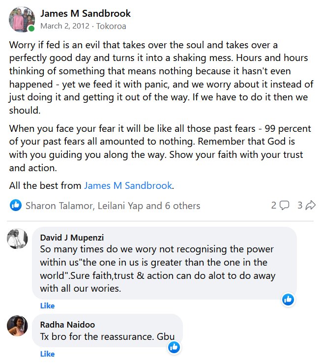View the 3 shares count
Screen dimensions: 324x363
point(300,205)
